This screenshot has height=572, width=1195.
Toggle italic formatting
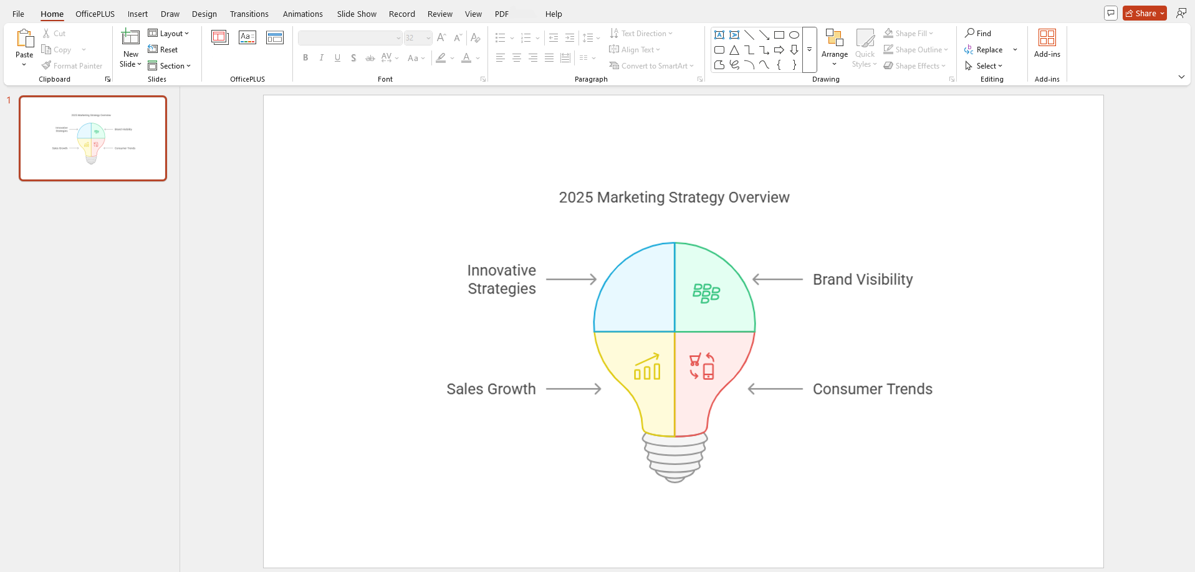321,57
